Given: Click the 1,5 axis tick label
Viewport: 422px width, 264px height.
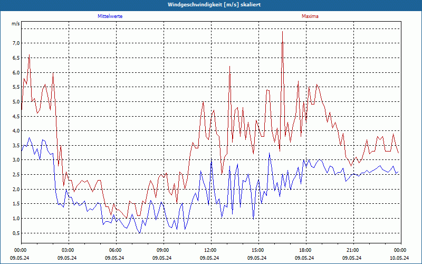Looking at the screenshot, I should tap(16, 204).
